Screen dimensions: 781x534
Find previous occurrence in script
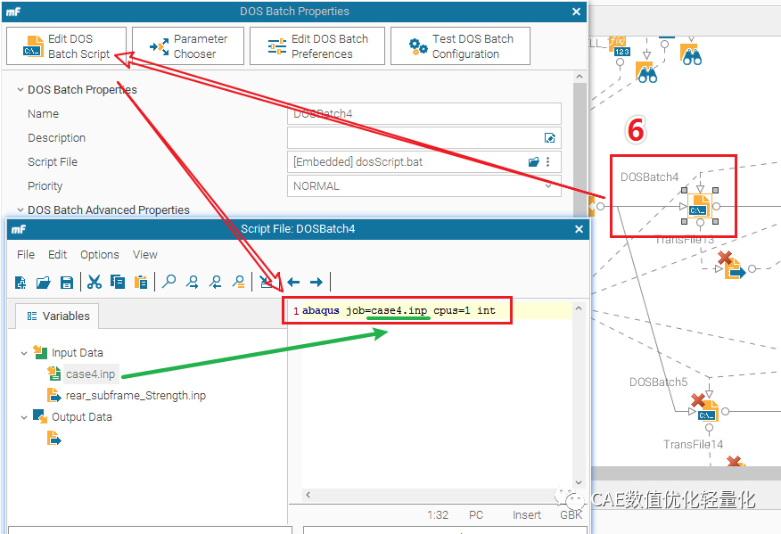pos(215,282)
